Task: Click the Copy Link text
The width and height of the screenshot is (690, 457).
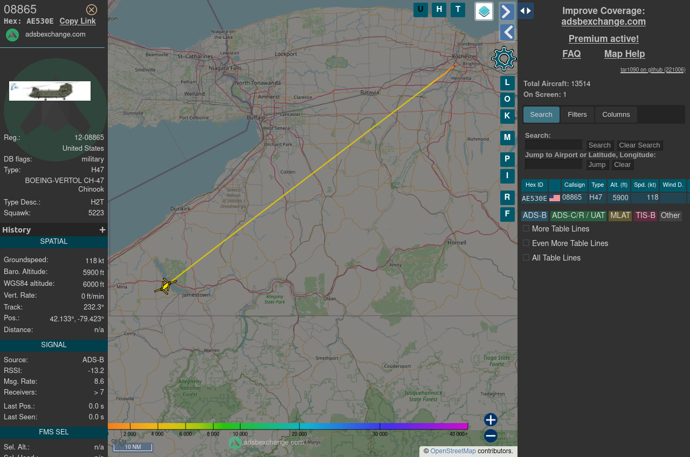Action: (78, 21)
